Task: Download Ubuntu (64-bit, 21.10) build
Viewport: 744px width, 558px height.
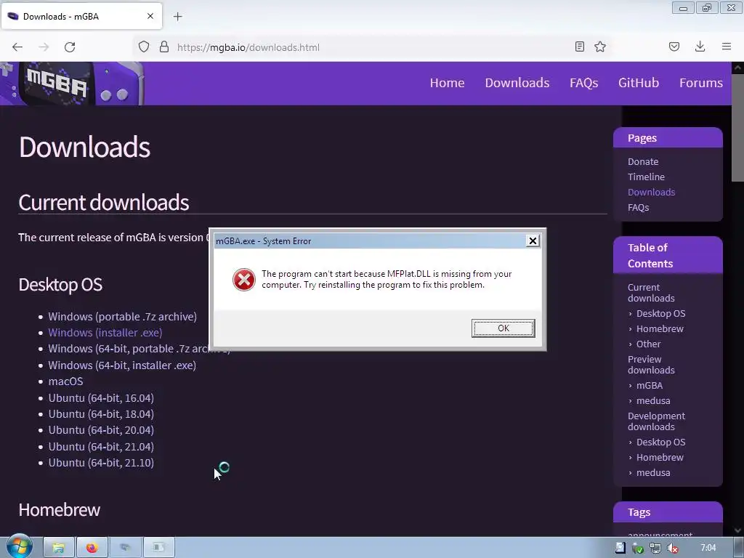Action: pyautogui.click(x=101, y=463)
